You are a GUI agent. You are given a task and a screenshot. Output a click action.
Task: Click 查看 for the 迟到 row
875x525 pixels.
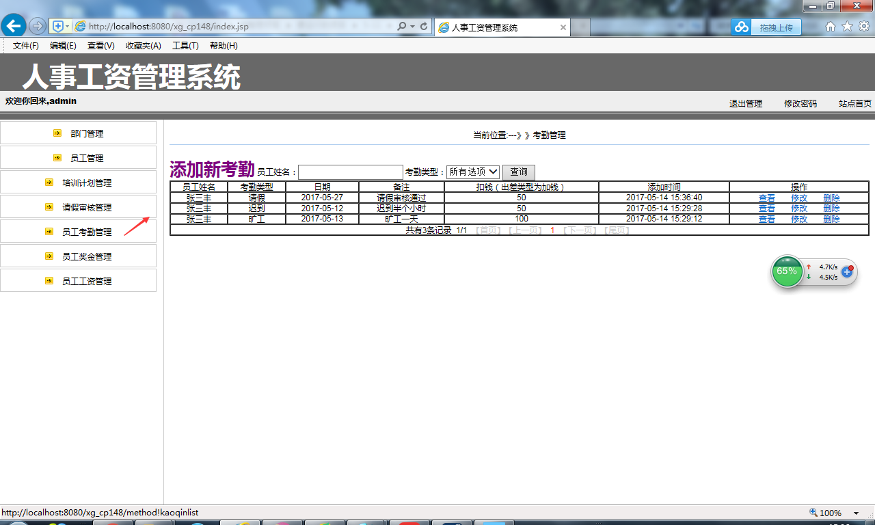(x=767, y=208)
